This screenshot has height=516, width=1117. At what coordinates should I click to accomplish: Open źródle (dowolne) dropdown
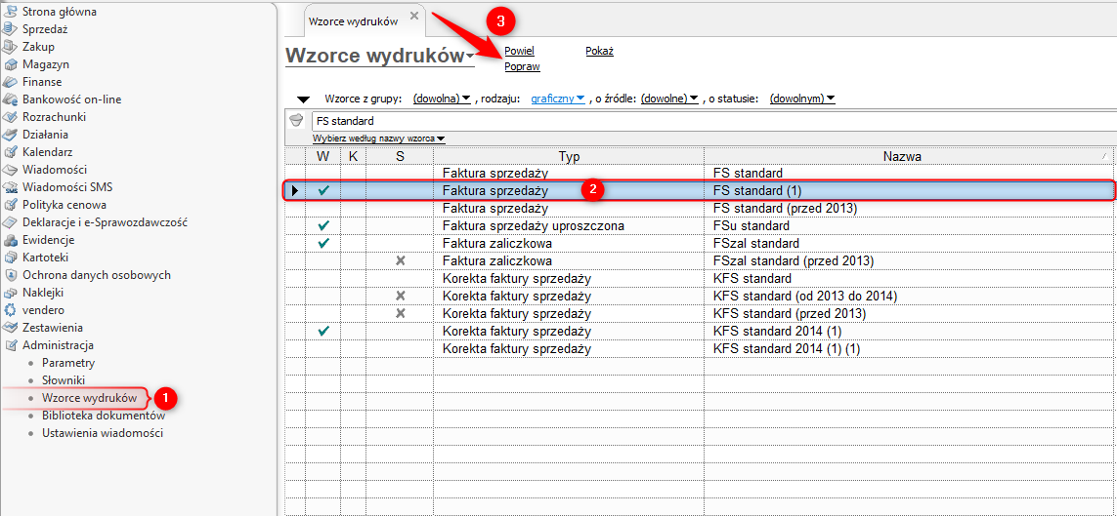668,99
